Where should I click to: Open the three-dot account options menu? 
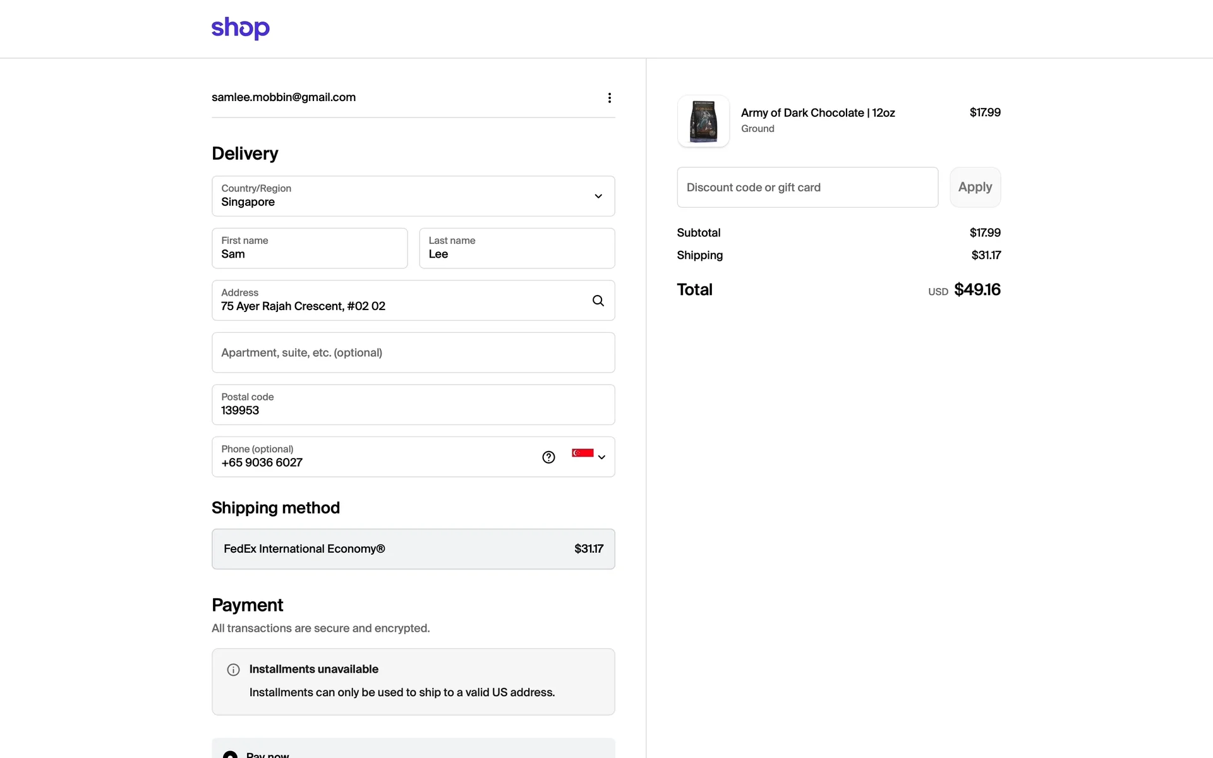point(609,98)
